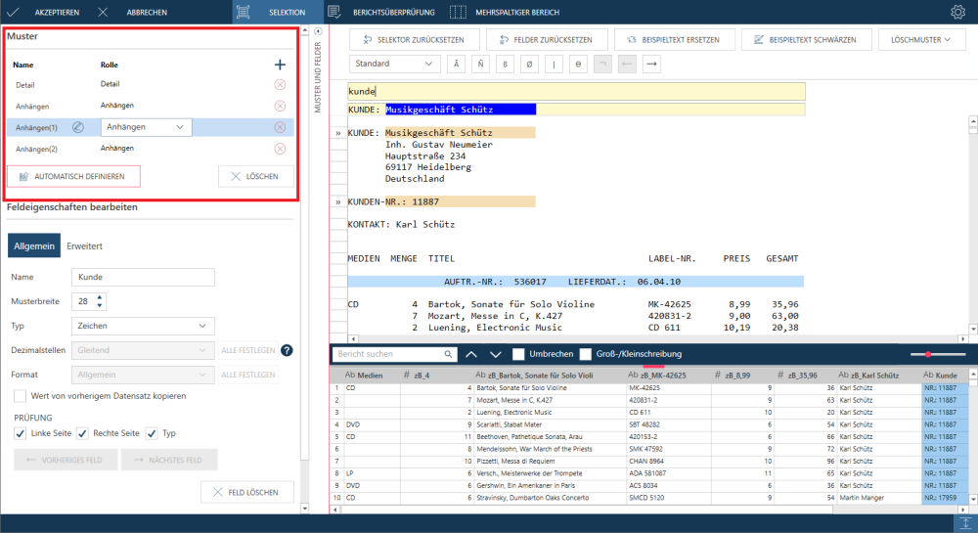The height and width of the screenshot is (533, 978).
Task: Enable Groß-/Kleinschreibung checkbox
Action: coord(586,354)
